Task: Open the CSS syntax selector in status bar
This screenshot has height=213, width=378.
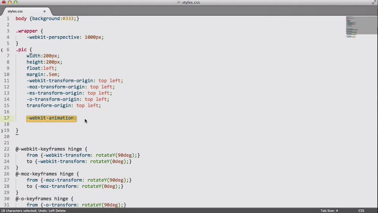Action: [x=361, y=211]
